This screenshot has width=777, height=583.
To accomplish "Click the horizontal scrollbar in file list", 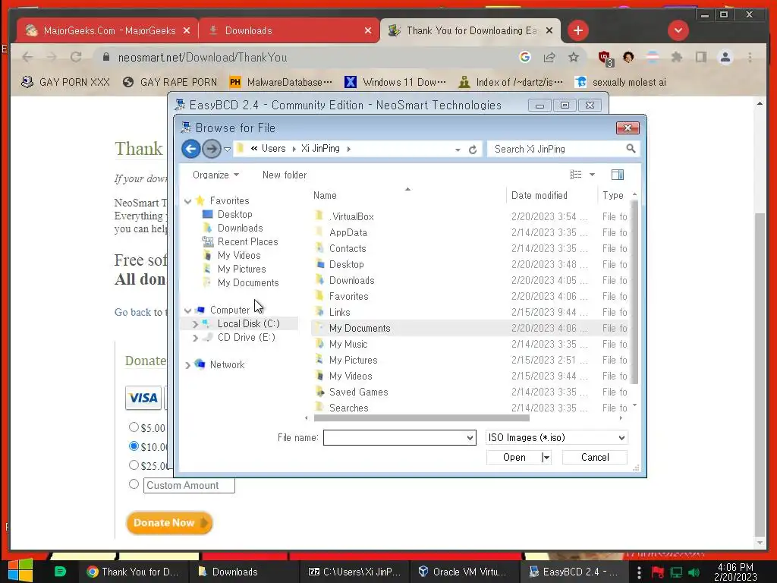I will click(422, 418).
